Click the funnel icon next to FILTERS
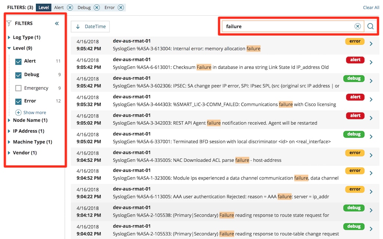This screenshot has width=383, height=239. [8, 23]
